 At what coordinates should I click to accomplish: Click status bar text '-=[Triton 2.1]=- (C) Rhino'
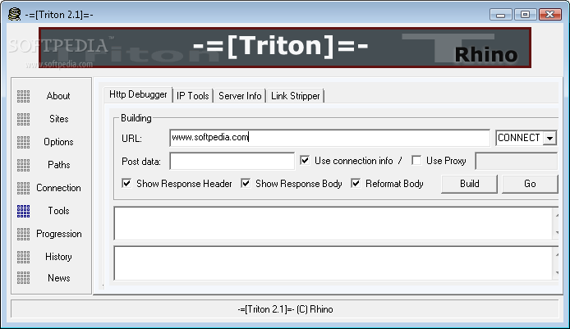click(285, 309)
